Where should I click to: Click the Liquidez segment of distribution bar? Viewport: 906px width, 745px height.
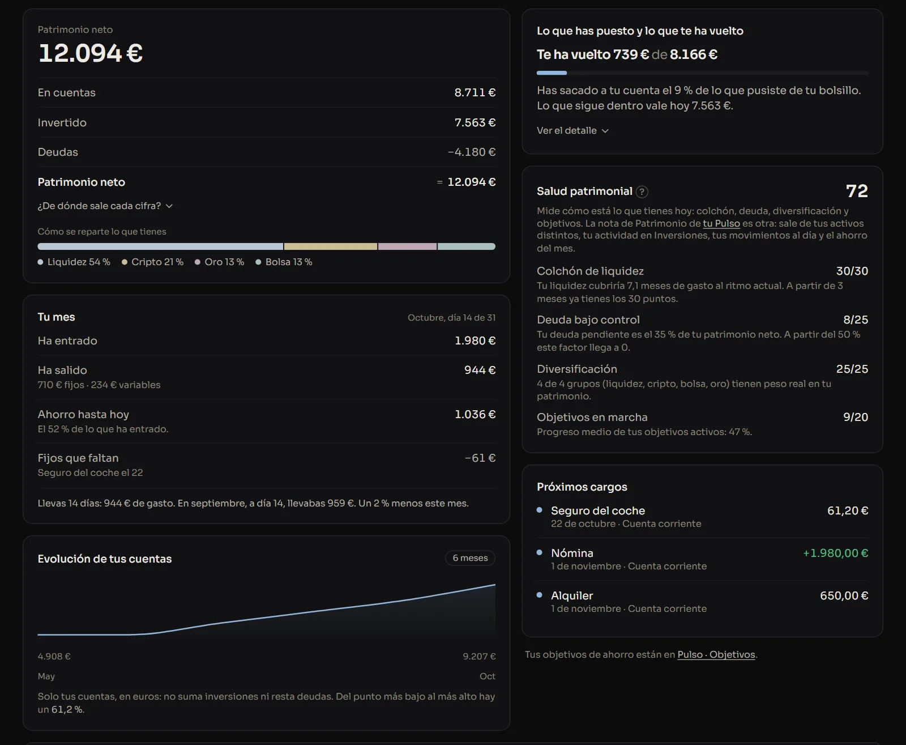(160, 246)
